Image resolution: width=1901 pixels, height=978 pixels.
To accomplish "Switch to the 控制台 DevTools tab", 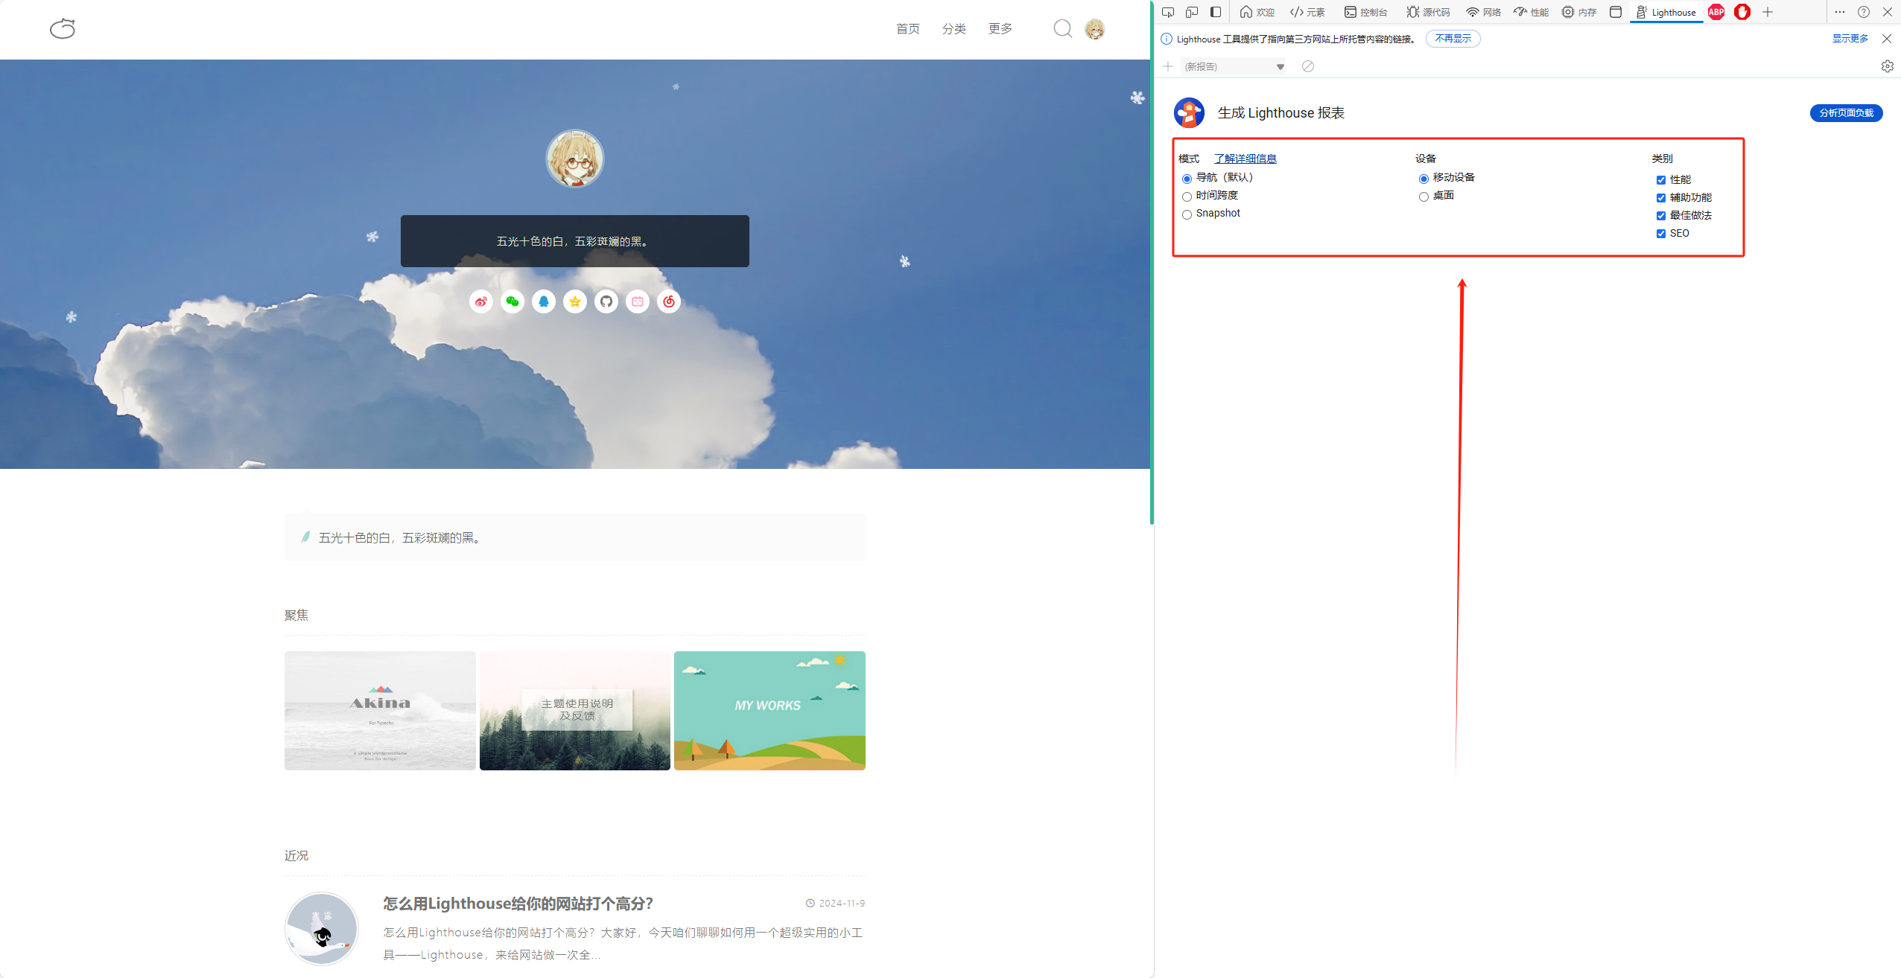I will [1365, 12].
